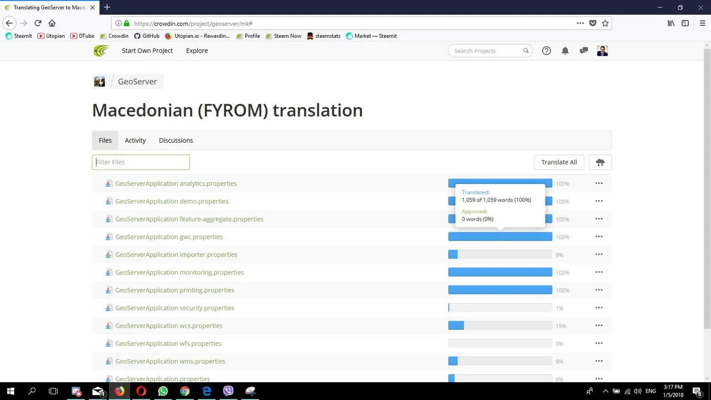Open the Firefox library icon
Screen dimensions: 711x400
671,23
